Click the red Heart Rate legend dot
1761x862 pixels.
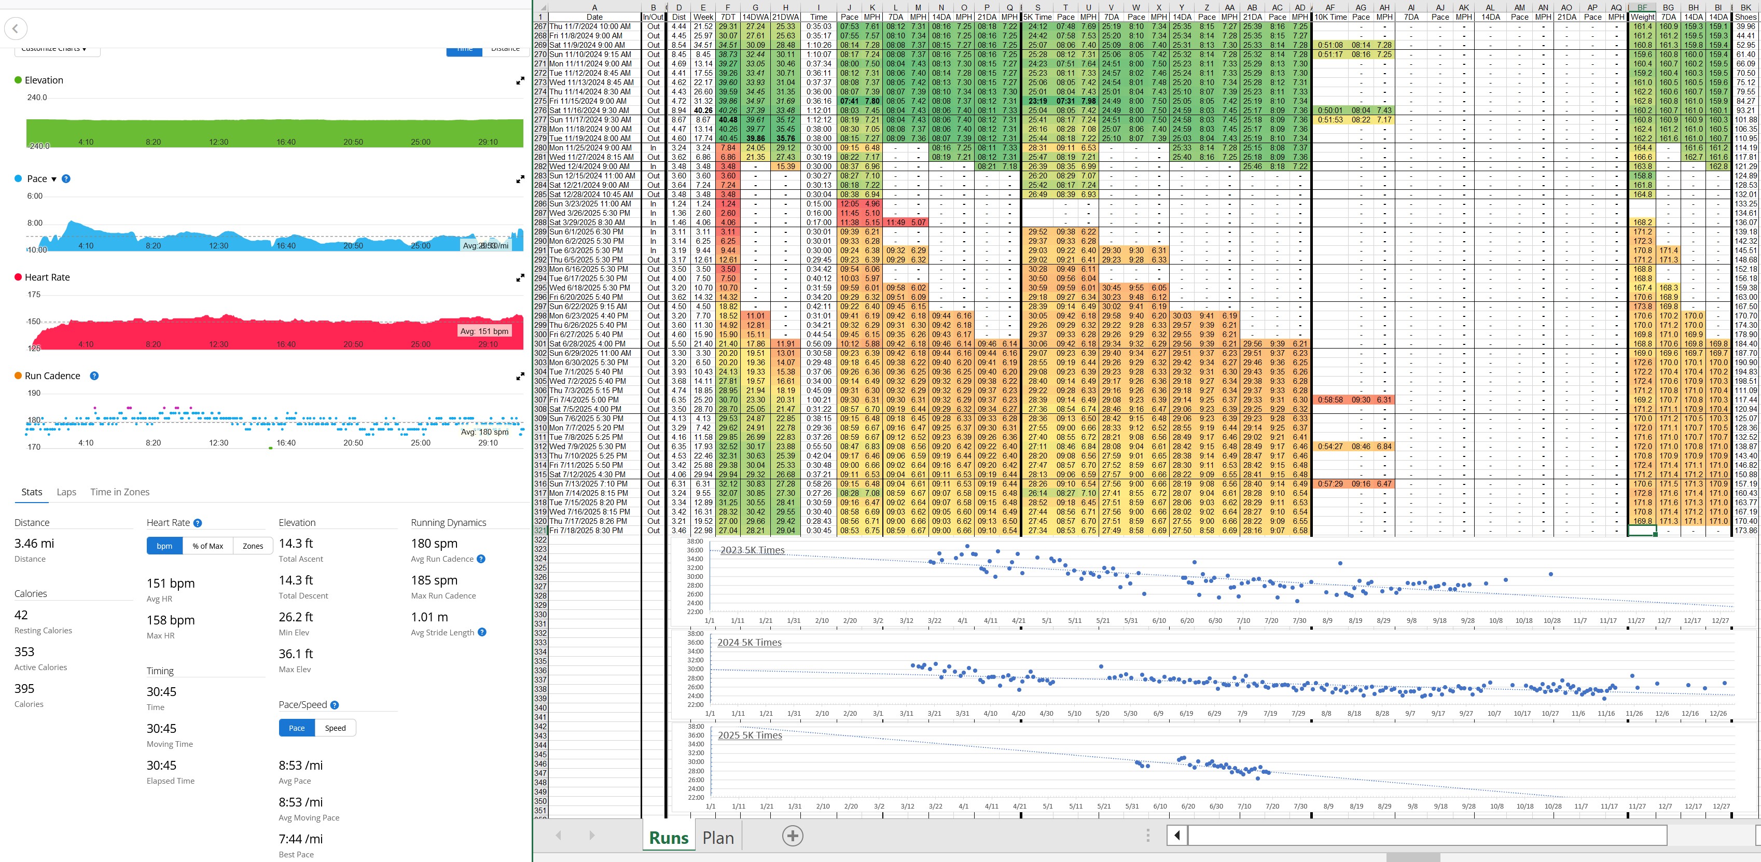coord(19,277)
